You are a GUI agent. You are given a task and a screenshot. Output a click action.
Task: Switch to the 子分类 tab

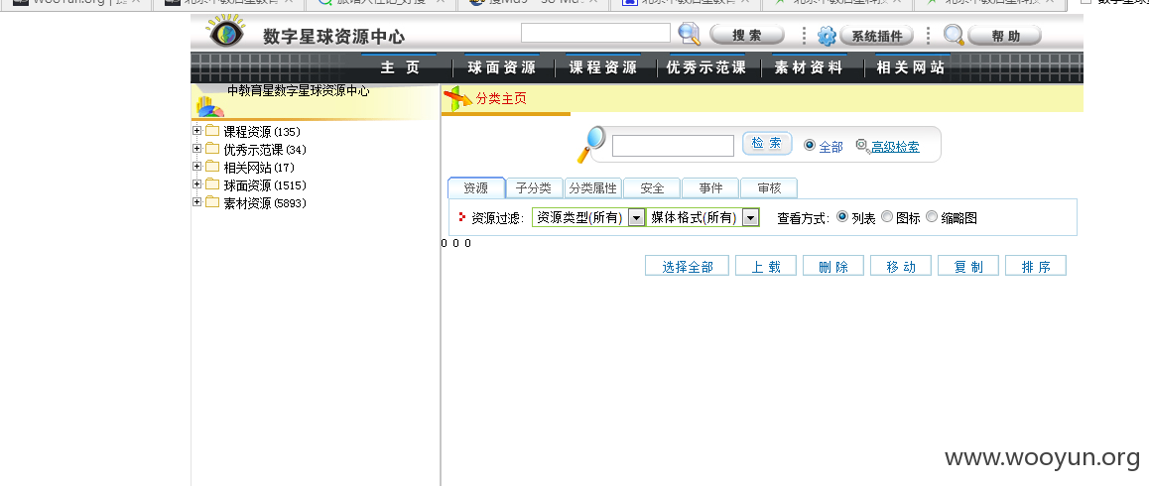(534, 188)
